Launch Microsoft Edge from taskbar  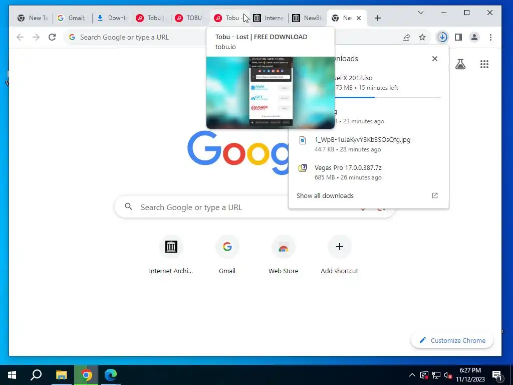(x=111, y=375)
